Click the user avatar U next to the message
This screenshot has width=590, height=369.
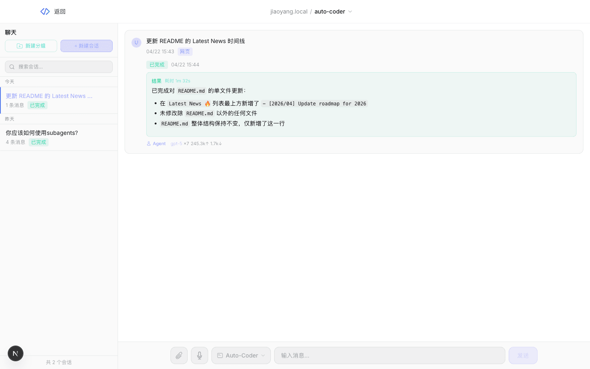click(x=136, y=42)
